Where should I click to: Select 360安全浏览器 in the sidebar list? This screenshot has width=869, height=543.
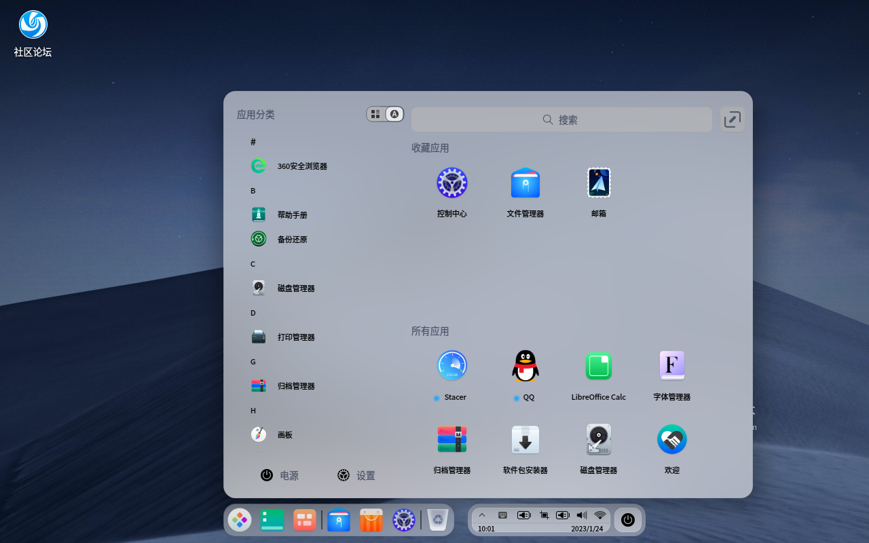tap(291, 166)
